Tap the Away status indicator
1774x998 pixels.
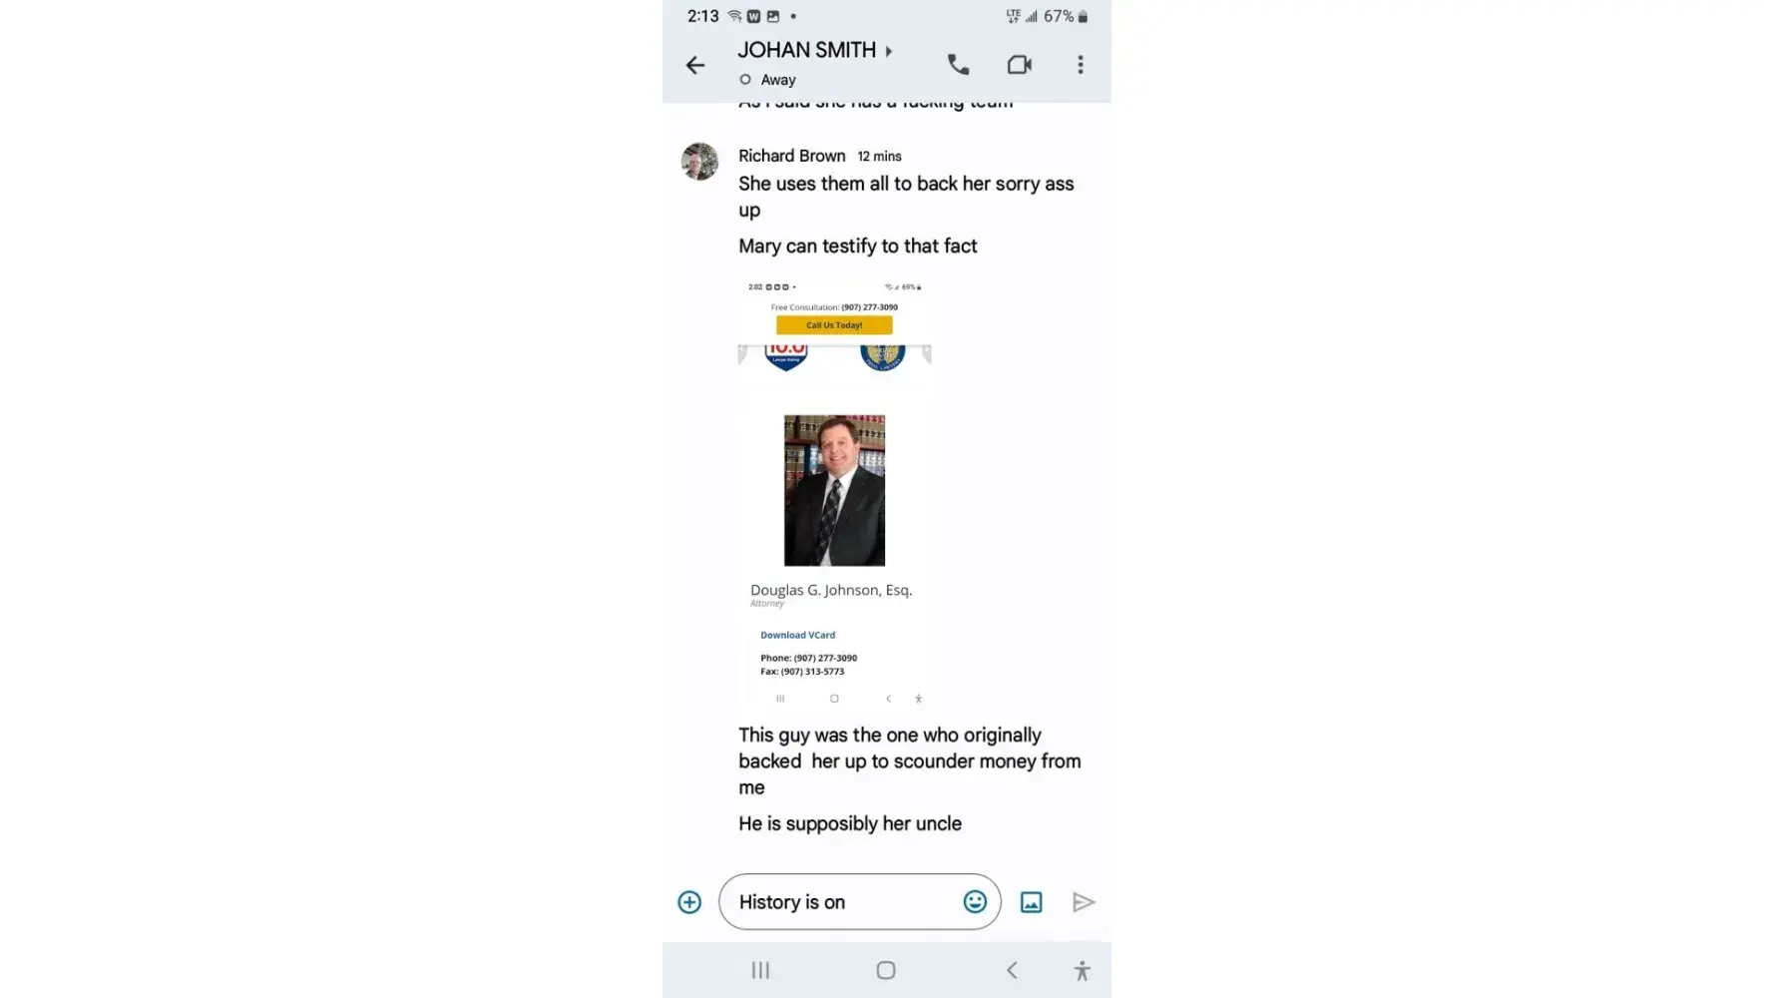pos(767,80)
